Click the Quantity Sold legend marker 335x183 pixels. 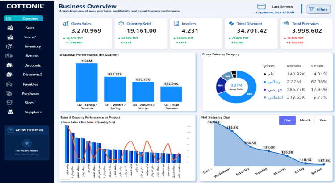[95, 122]
